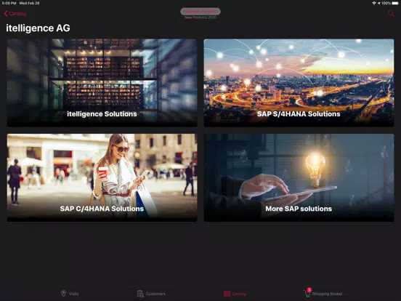Image resolution: width=401 pixels, height=301 pixels.
Task: Open itelligence Solutions category card
Action: point(102,83)
